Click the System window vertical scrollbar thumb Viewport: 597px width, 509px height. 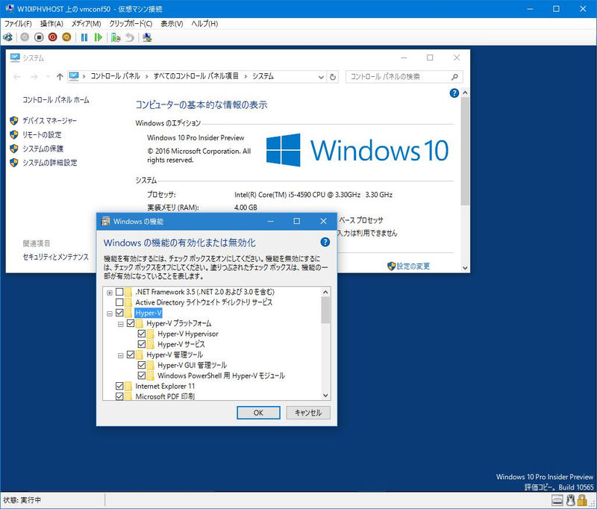[x=464, y=152]
